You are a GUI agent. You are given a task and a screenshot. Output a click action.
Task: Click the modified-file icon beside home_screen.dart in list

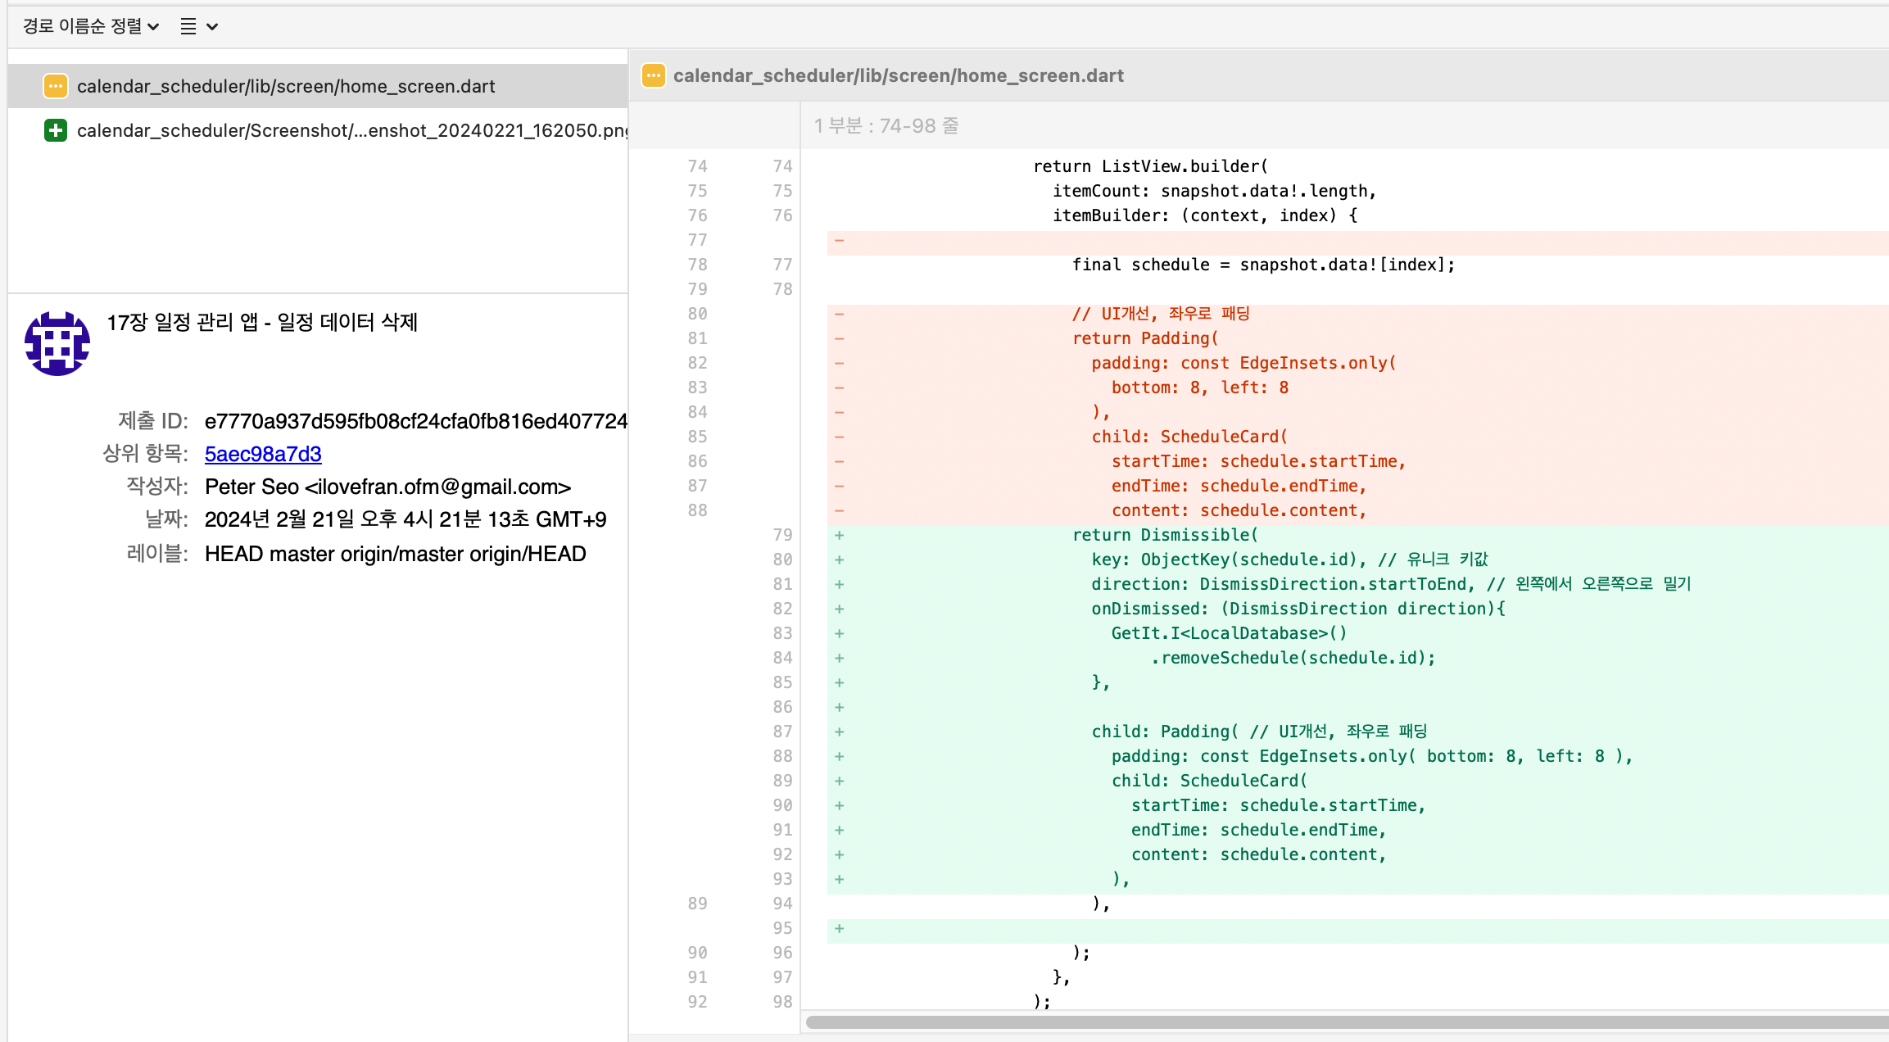point(56,86)
